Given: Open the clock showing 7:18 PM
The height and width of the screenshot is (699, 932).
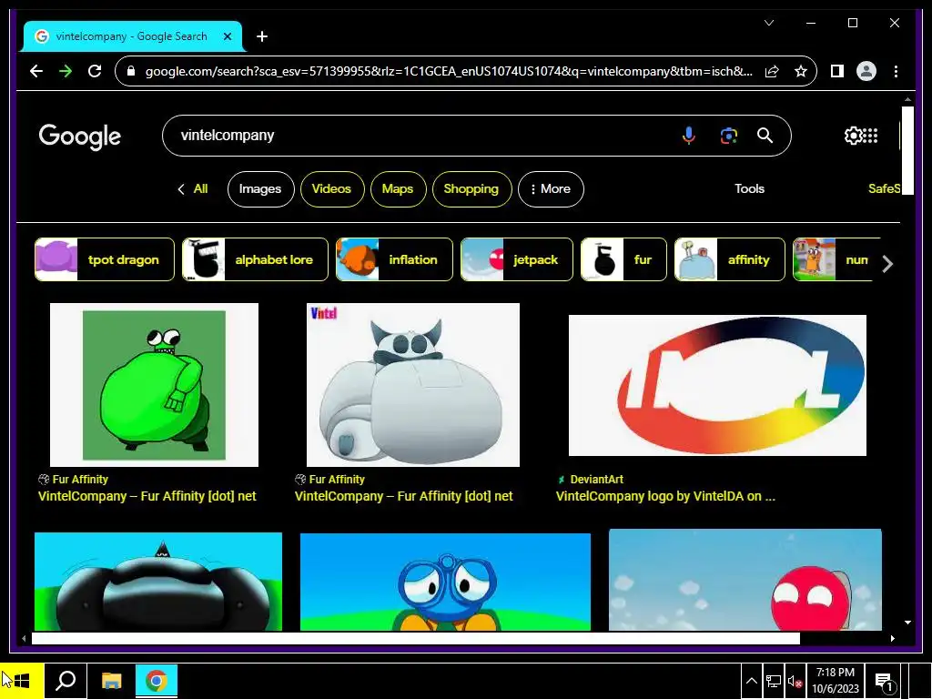Looking at the screenshot, I should [836, 681].
